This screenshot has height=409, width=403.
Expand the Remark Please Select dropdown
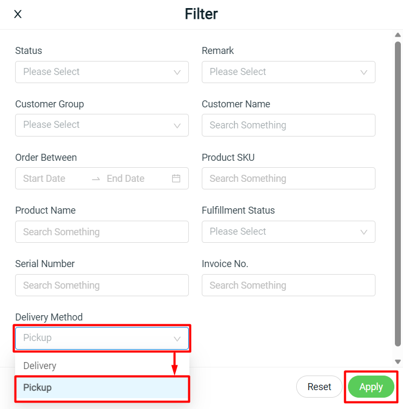pos(289,72)
